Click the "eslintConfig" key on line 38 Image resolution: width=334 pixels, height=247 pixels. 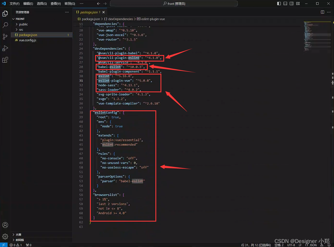pos(106,113)
